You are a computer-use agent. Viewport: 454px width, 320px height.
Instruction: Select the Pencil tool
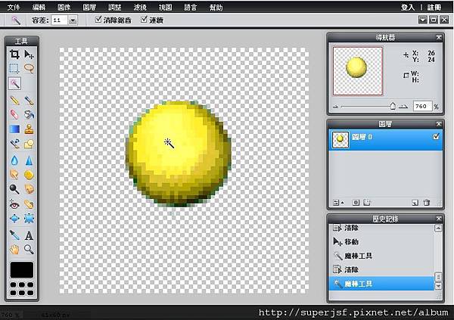[14, 100]
